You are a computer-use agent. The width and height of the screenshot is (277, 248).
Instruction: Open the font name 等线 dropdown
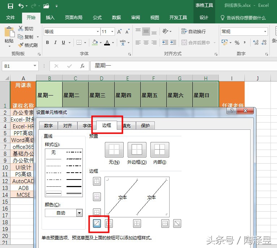[98, 31]
